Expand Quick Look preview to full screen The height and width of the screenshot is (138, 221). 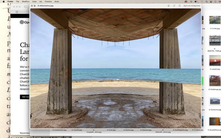point(35,6)
